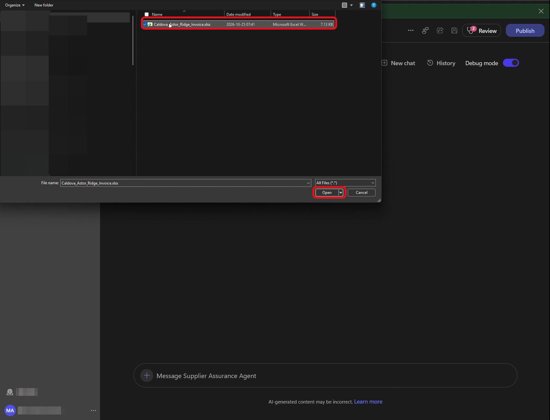The image size is (550, 420).
Task: Sort files by Date modified column
Action: 239,15
